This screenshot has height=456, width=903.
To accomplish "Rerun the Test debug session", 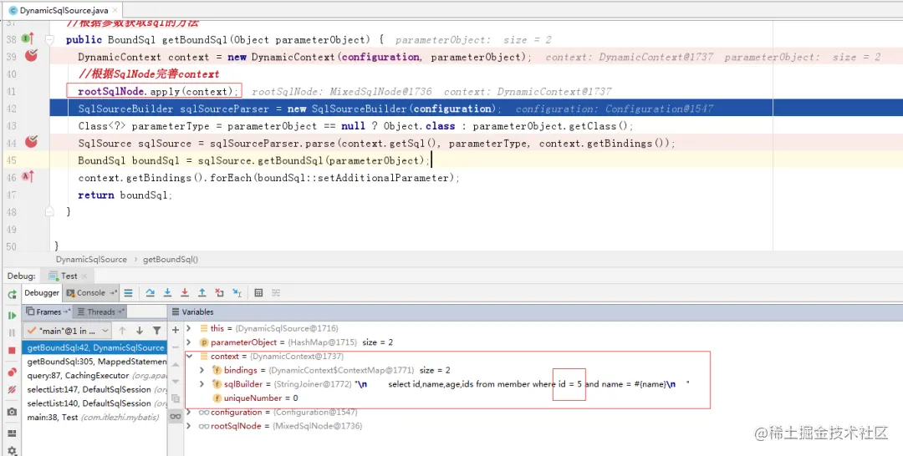I will click(12, 295).
